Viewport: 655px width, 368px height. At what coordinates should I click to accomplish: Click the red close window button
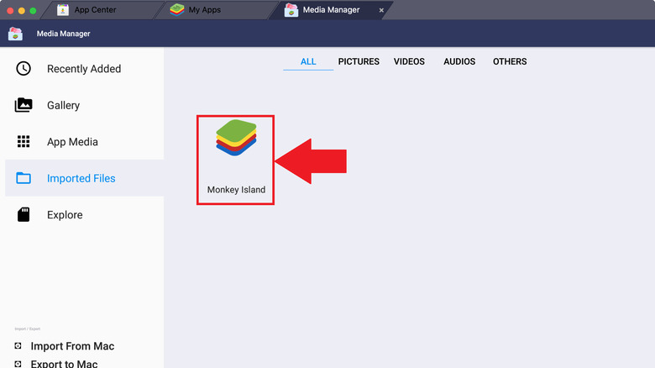coord(10,10)
